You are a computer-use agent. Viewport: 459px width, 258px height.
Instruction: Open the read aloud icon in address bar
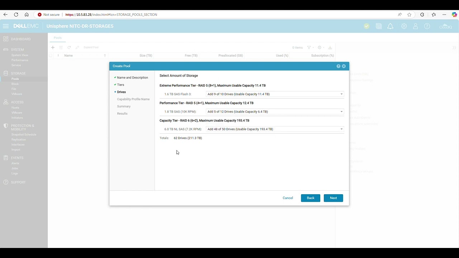[399, 15]
